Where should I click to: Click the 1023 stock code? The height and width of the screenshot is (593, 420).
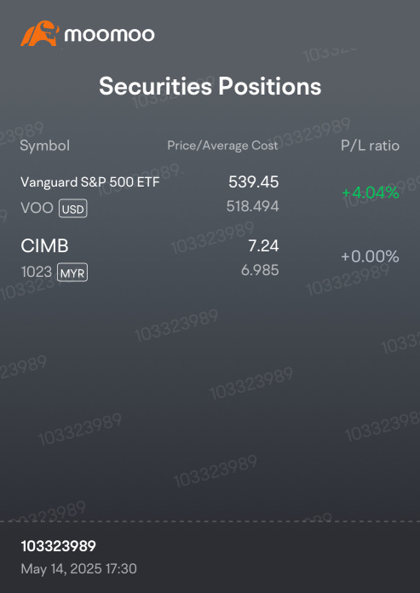(x=37, y=272)
